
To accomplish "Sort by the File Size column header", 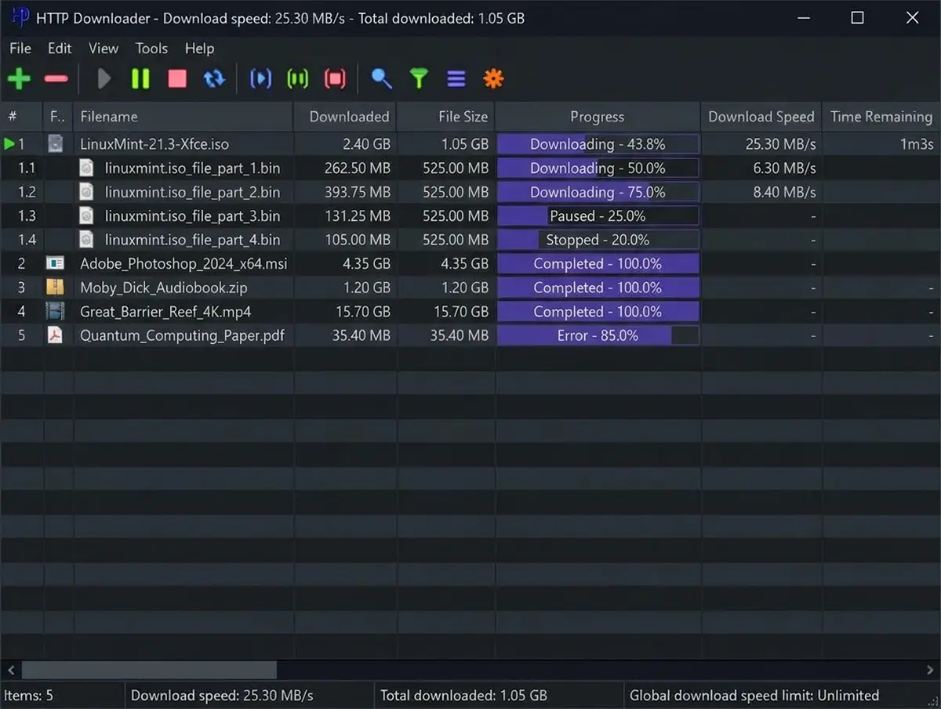I will tap(446, 117).
